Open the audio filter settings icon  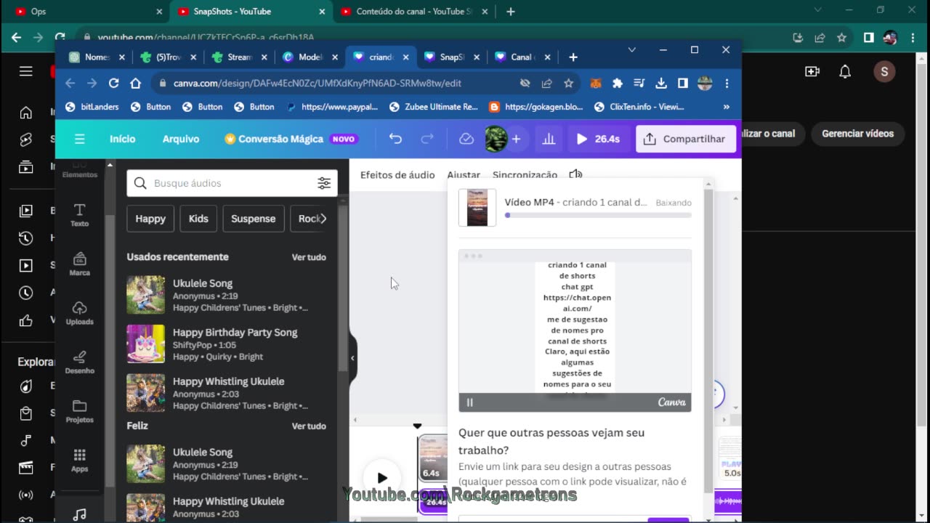[324, 183]
